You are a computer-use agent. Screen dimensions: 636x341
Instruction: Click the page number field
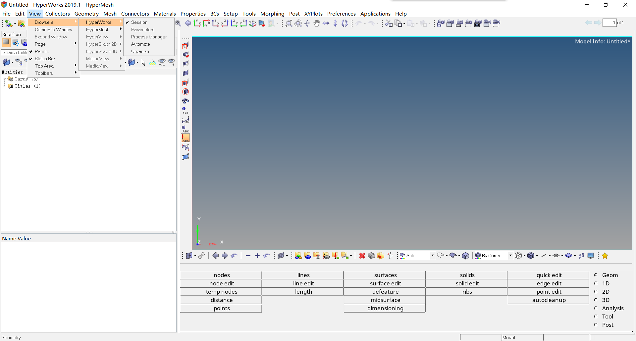pos(609,23)
